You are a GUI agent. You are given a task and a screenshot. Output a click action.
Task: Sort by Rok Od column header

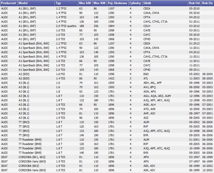tap(194, 3)
